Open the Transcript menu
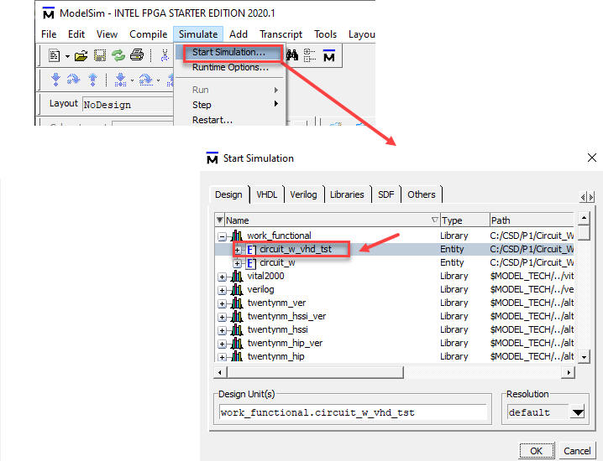 [281, 34]
